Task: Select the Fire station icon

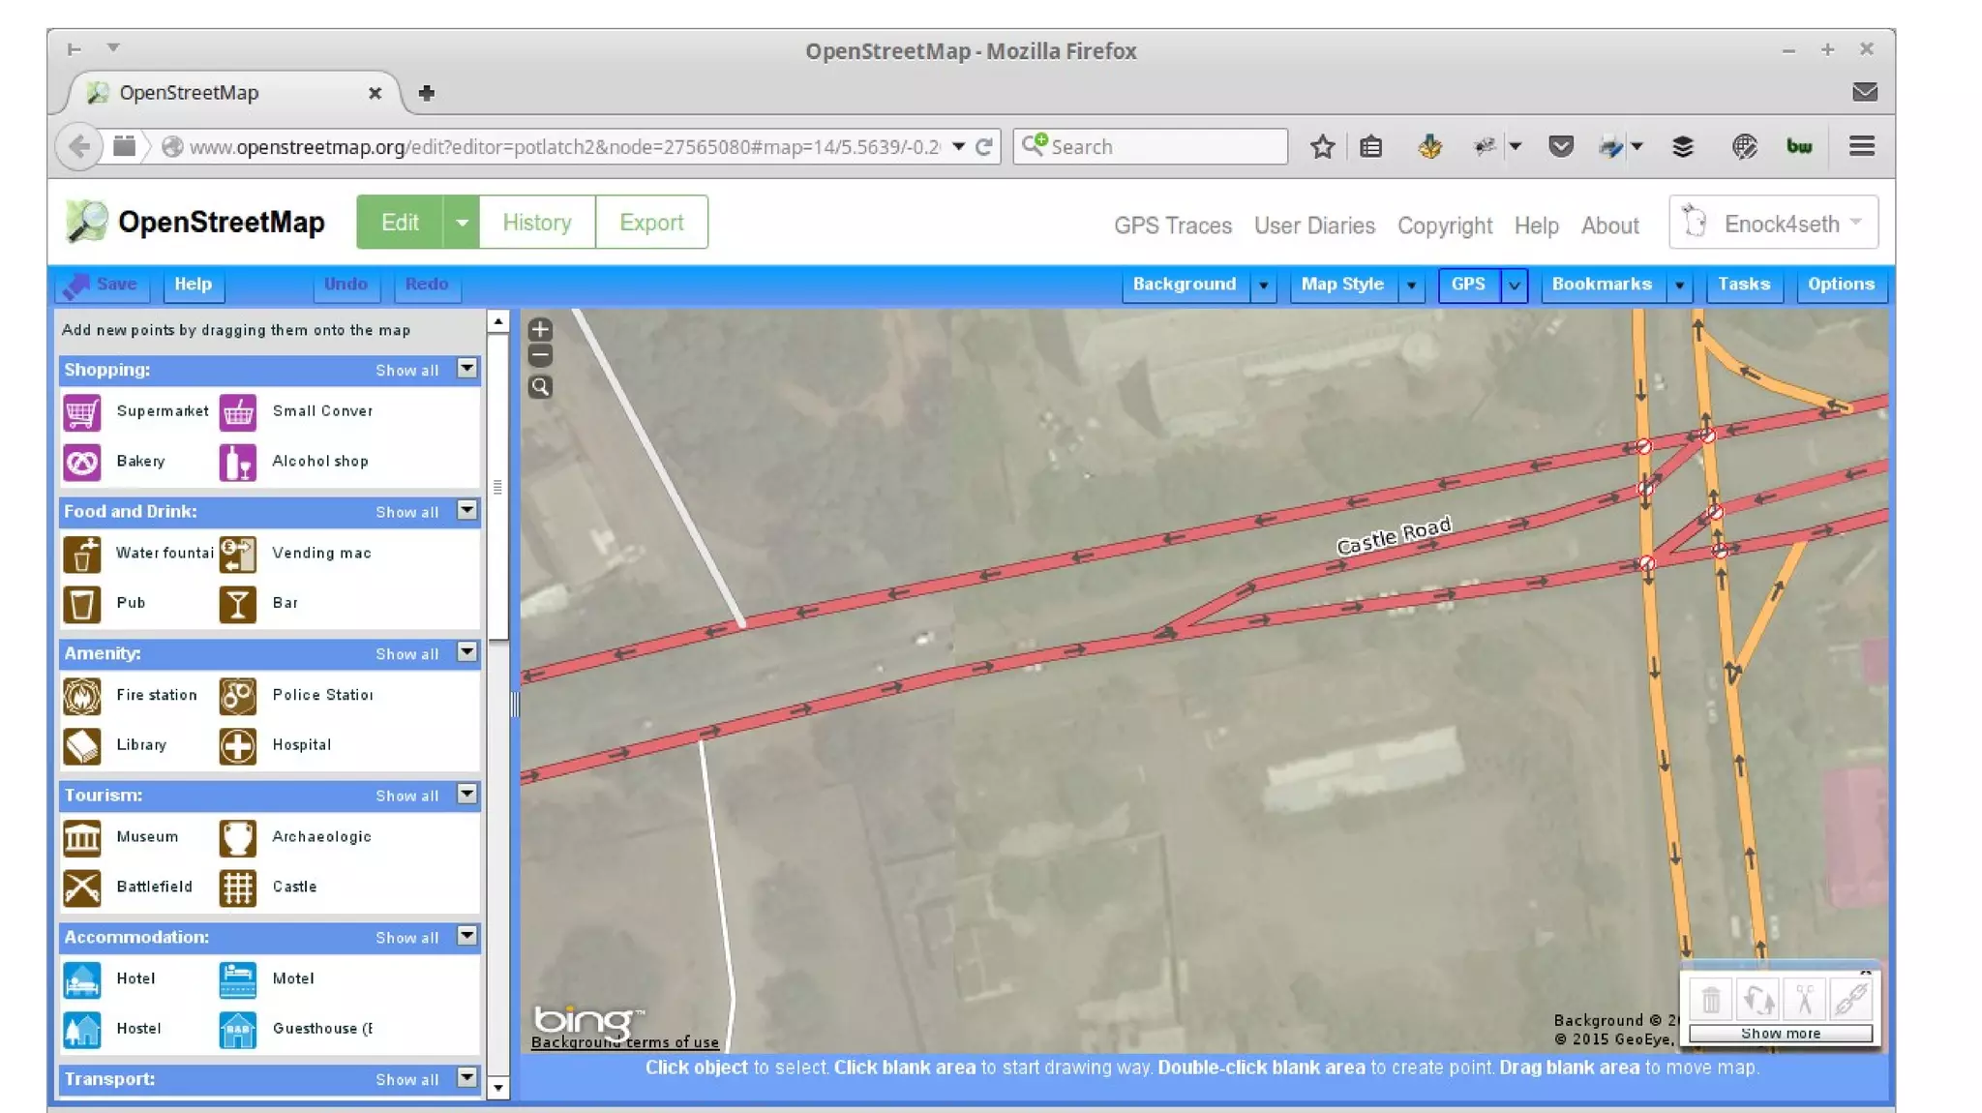Action: [82, 696]
